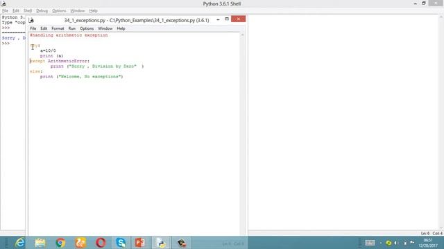Open Format menu in the editor window

[x=58, y=28]
